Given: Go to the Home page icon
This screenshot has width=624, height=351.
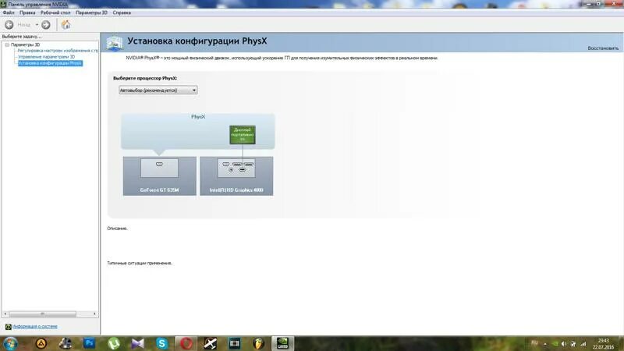Looking at the screenshot, I should pos(66,25).
